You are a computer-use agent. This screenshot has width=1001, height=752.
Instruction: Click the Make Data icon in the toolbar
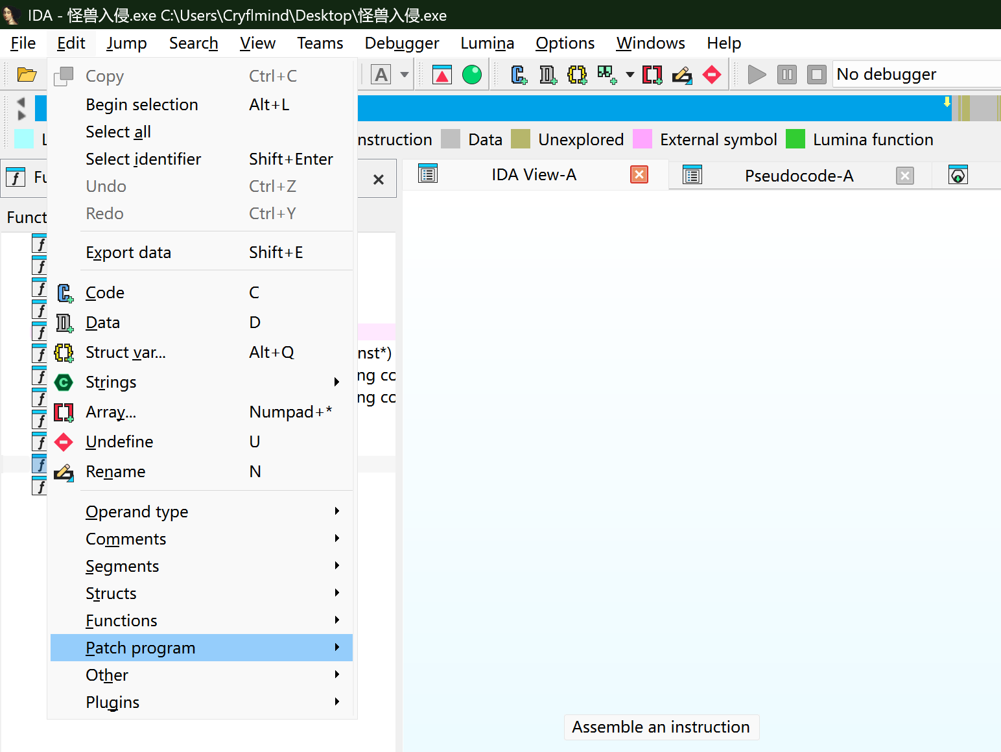point(548,75)
